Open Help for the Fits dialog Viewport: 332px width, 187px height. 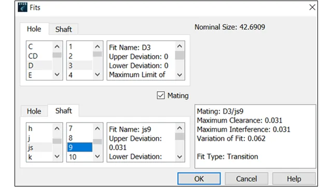294,179
